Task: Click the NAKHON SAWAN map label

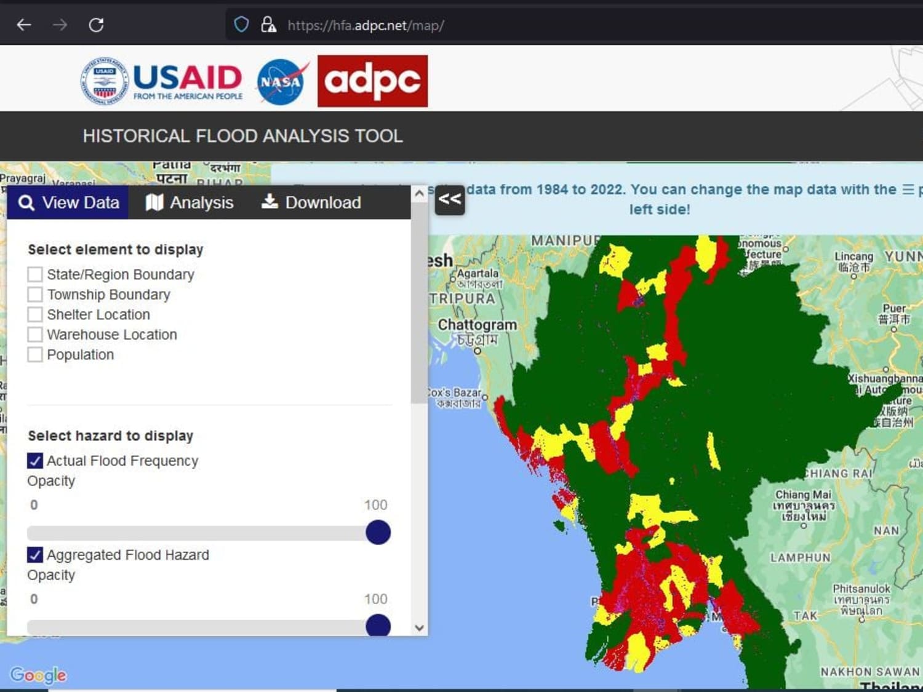Action: tap(869, 672)
